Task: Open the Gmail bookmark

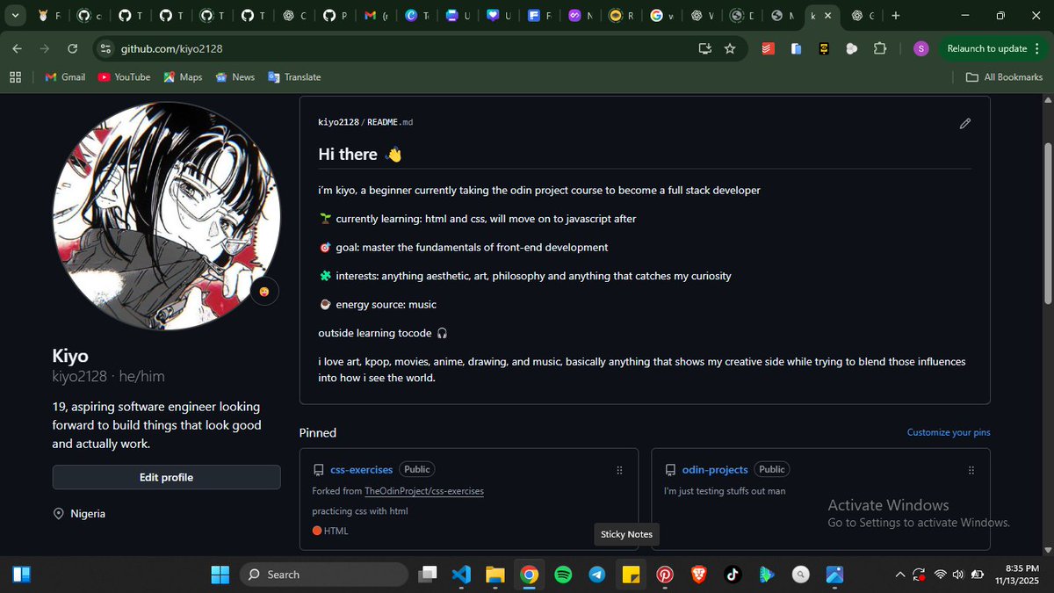Action: coord(65,77)
